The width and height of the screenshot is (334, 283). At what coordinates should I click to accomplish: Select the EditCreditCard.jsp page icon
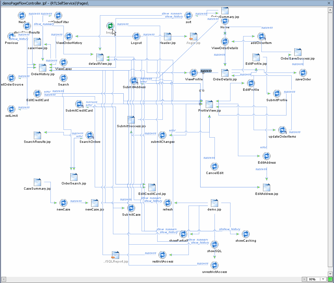click(x=152, y=187)
